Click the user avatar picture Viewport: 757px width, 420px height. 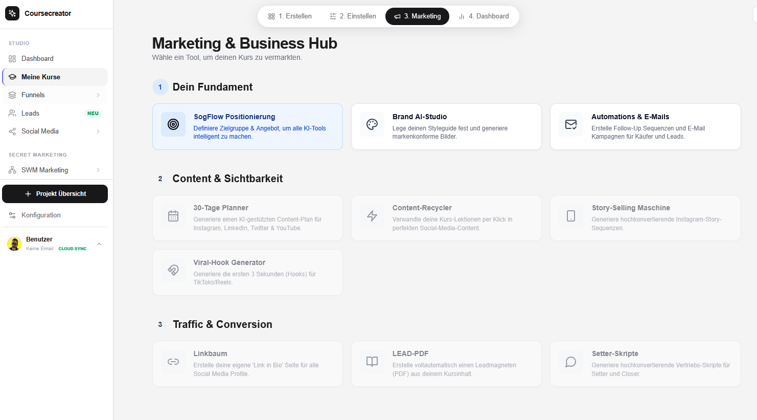(14, 244)
